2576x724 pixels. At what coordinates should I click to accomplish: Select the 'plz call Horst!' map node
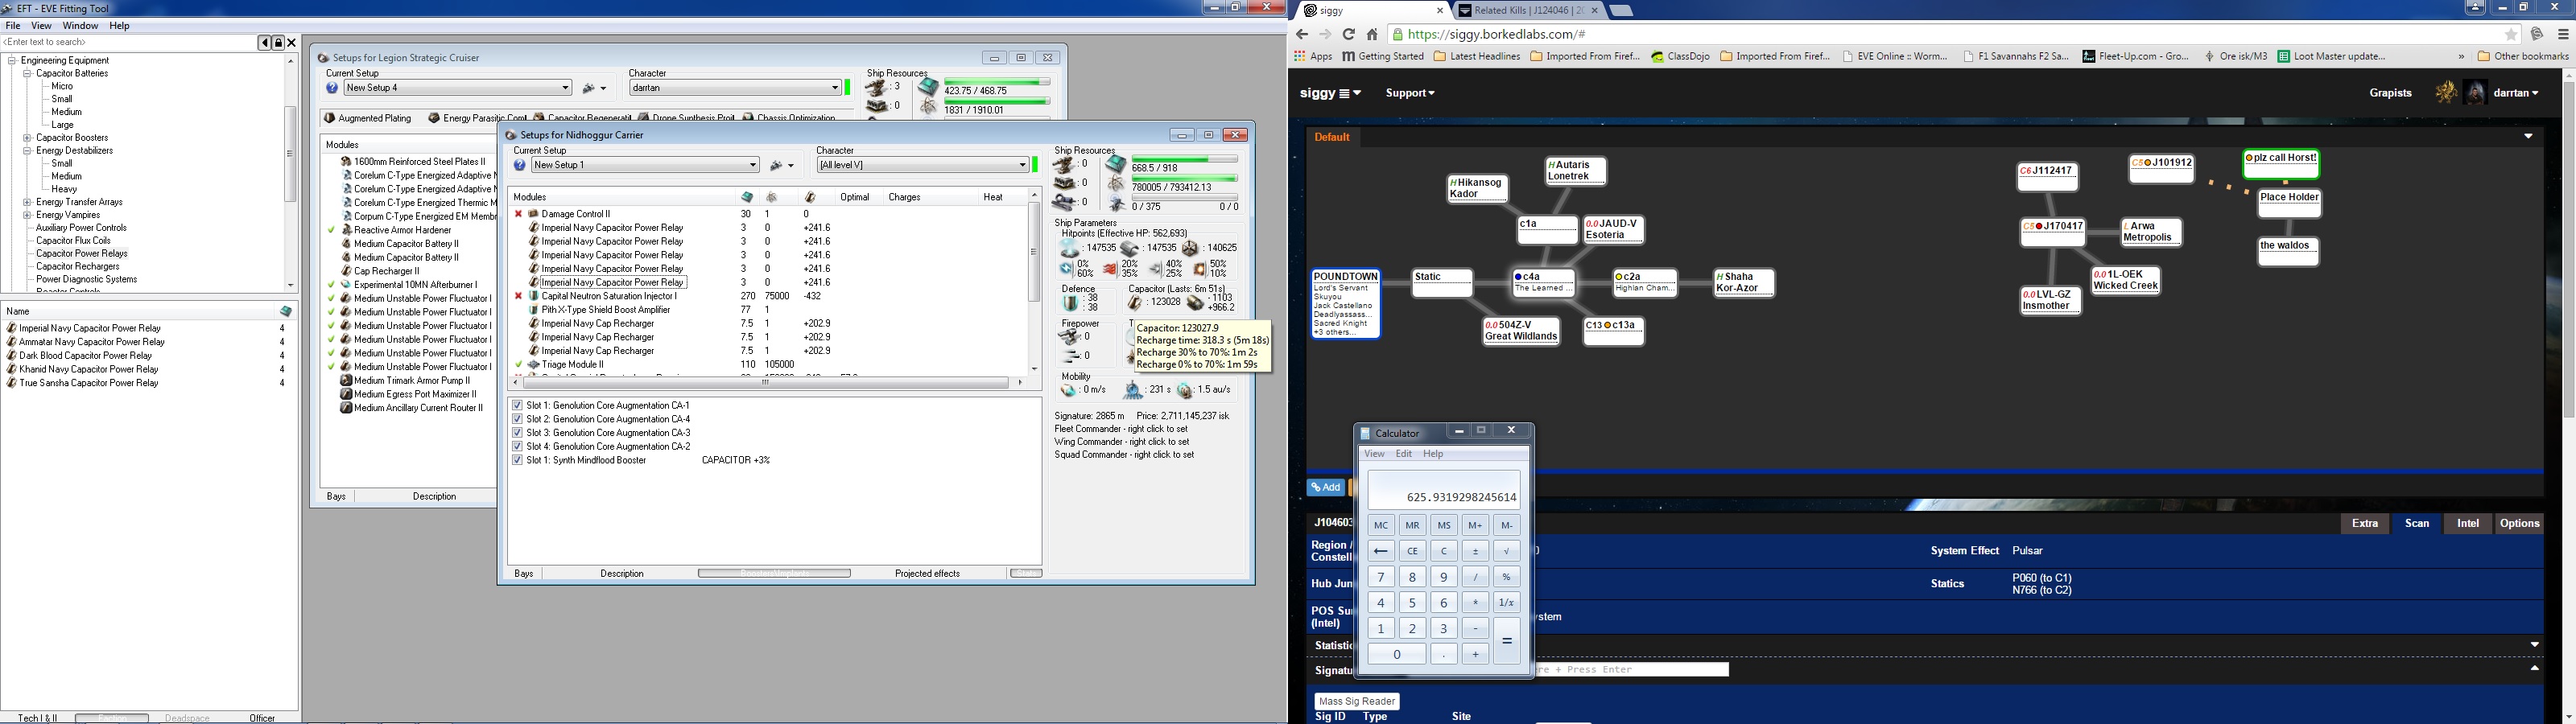click(2281, 163)
